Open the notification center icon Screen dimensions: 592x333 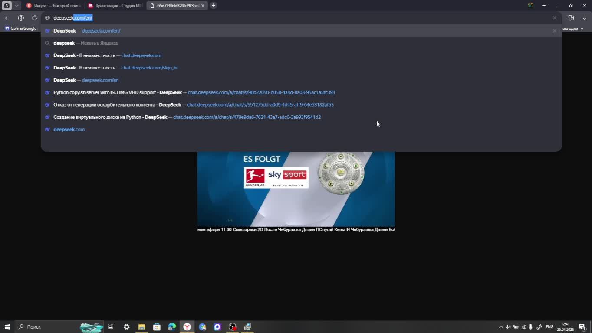(583, 327)
